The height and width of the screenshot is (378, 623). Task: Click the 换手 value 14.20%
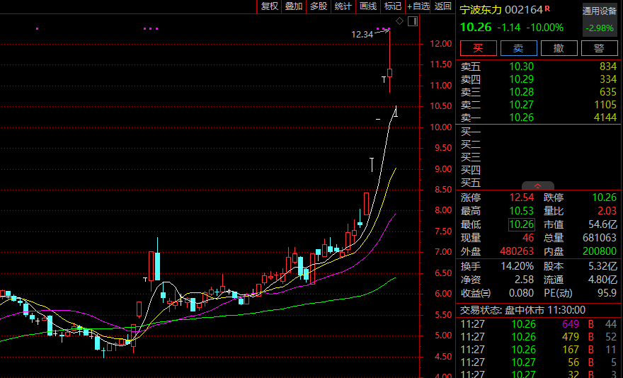pos(517,266)
